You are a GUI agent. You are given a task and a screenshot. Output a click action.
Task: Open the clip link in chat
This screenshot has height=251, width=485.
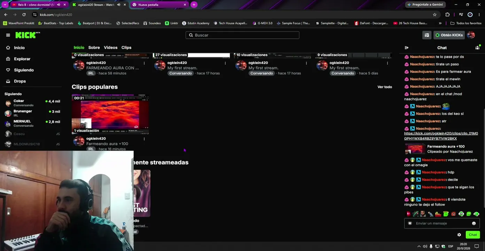pyautogui.click(x=441, y=136)
